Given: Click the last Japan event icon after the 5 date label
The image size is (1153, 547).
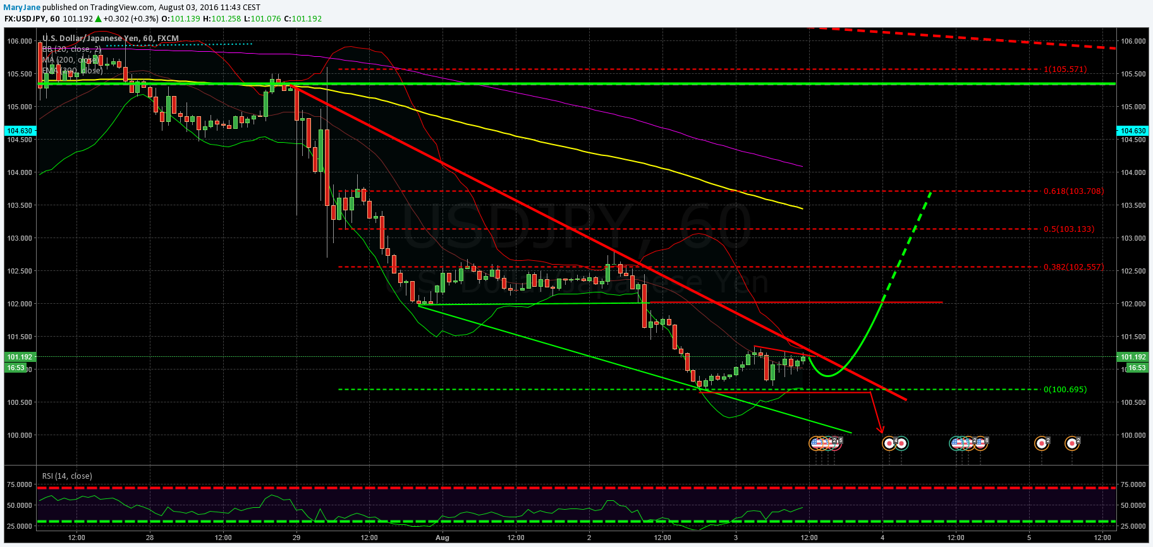Looking at the screenshot, I should 1071,443.
